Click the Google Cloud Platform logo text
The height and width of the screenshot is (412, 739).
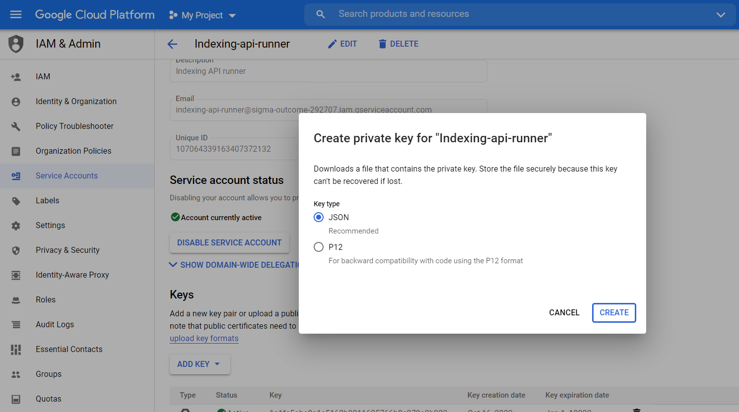click(95, 14)
